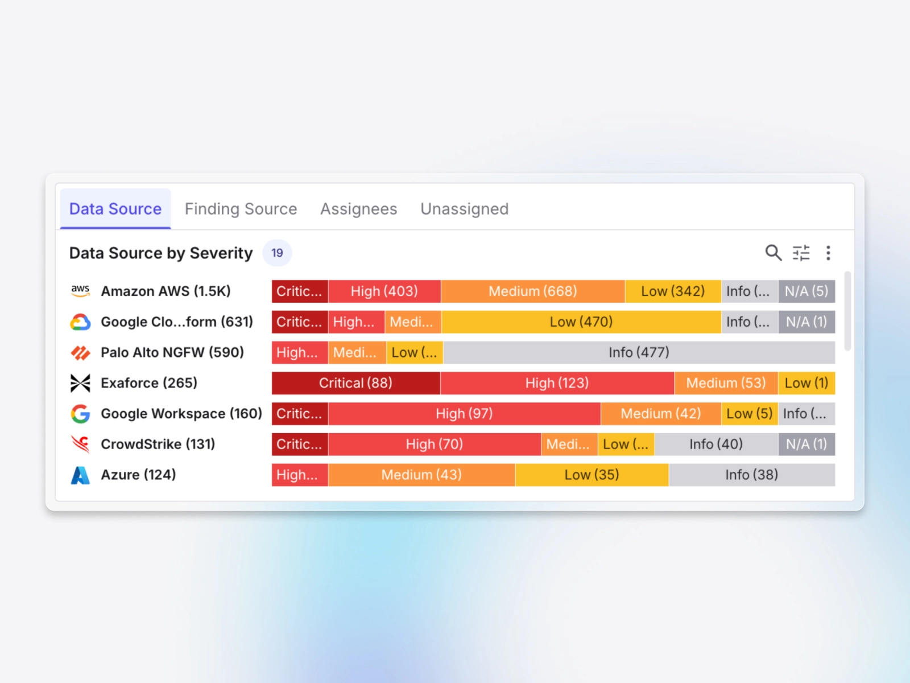Screen dimensions: 910x683
Task: Open the three-dot more options menu
Action: point(828,253)
